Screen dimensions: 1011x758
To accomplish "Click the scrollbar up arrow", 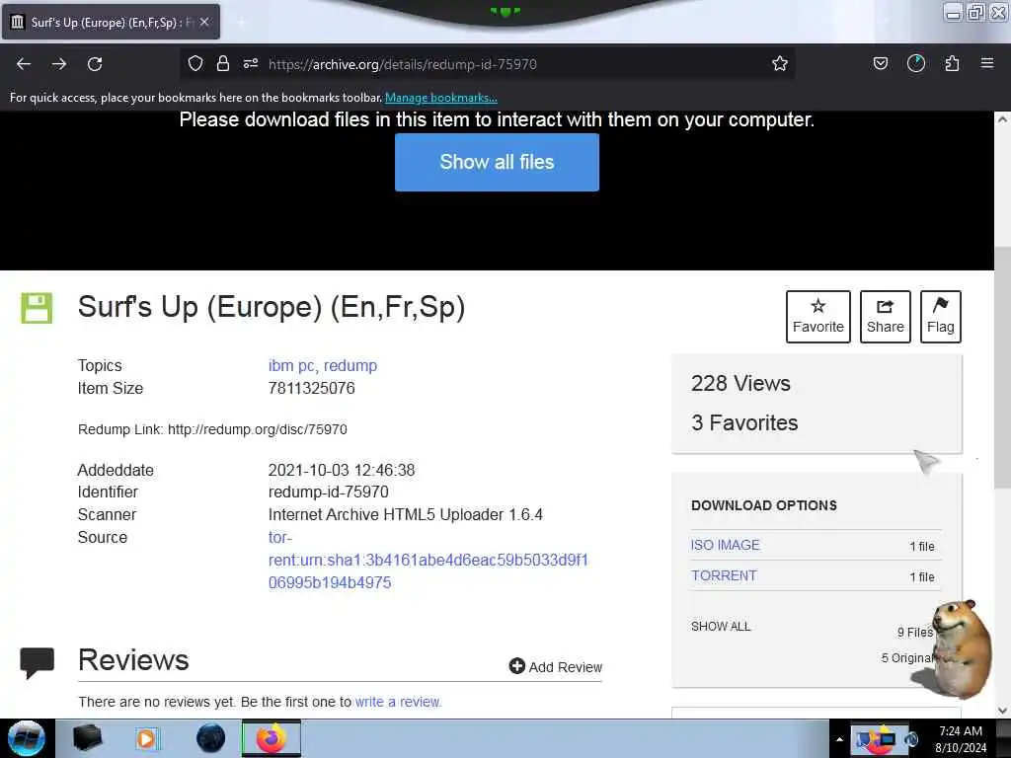I will point(1002,119).
